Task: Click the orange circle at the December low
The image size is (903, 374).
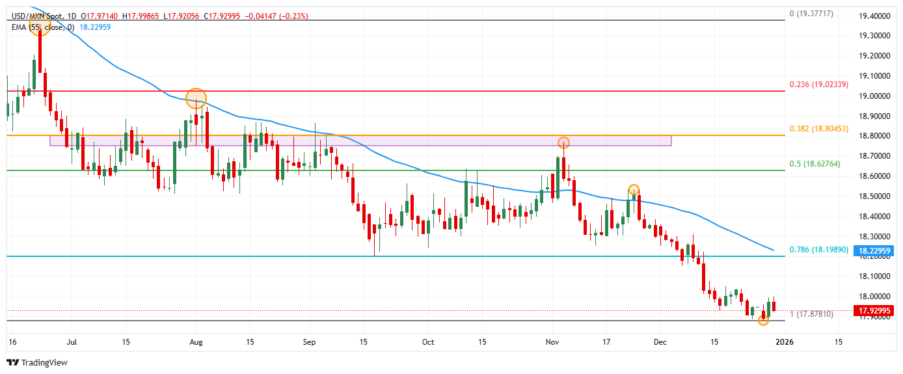Action: [763, 320]
